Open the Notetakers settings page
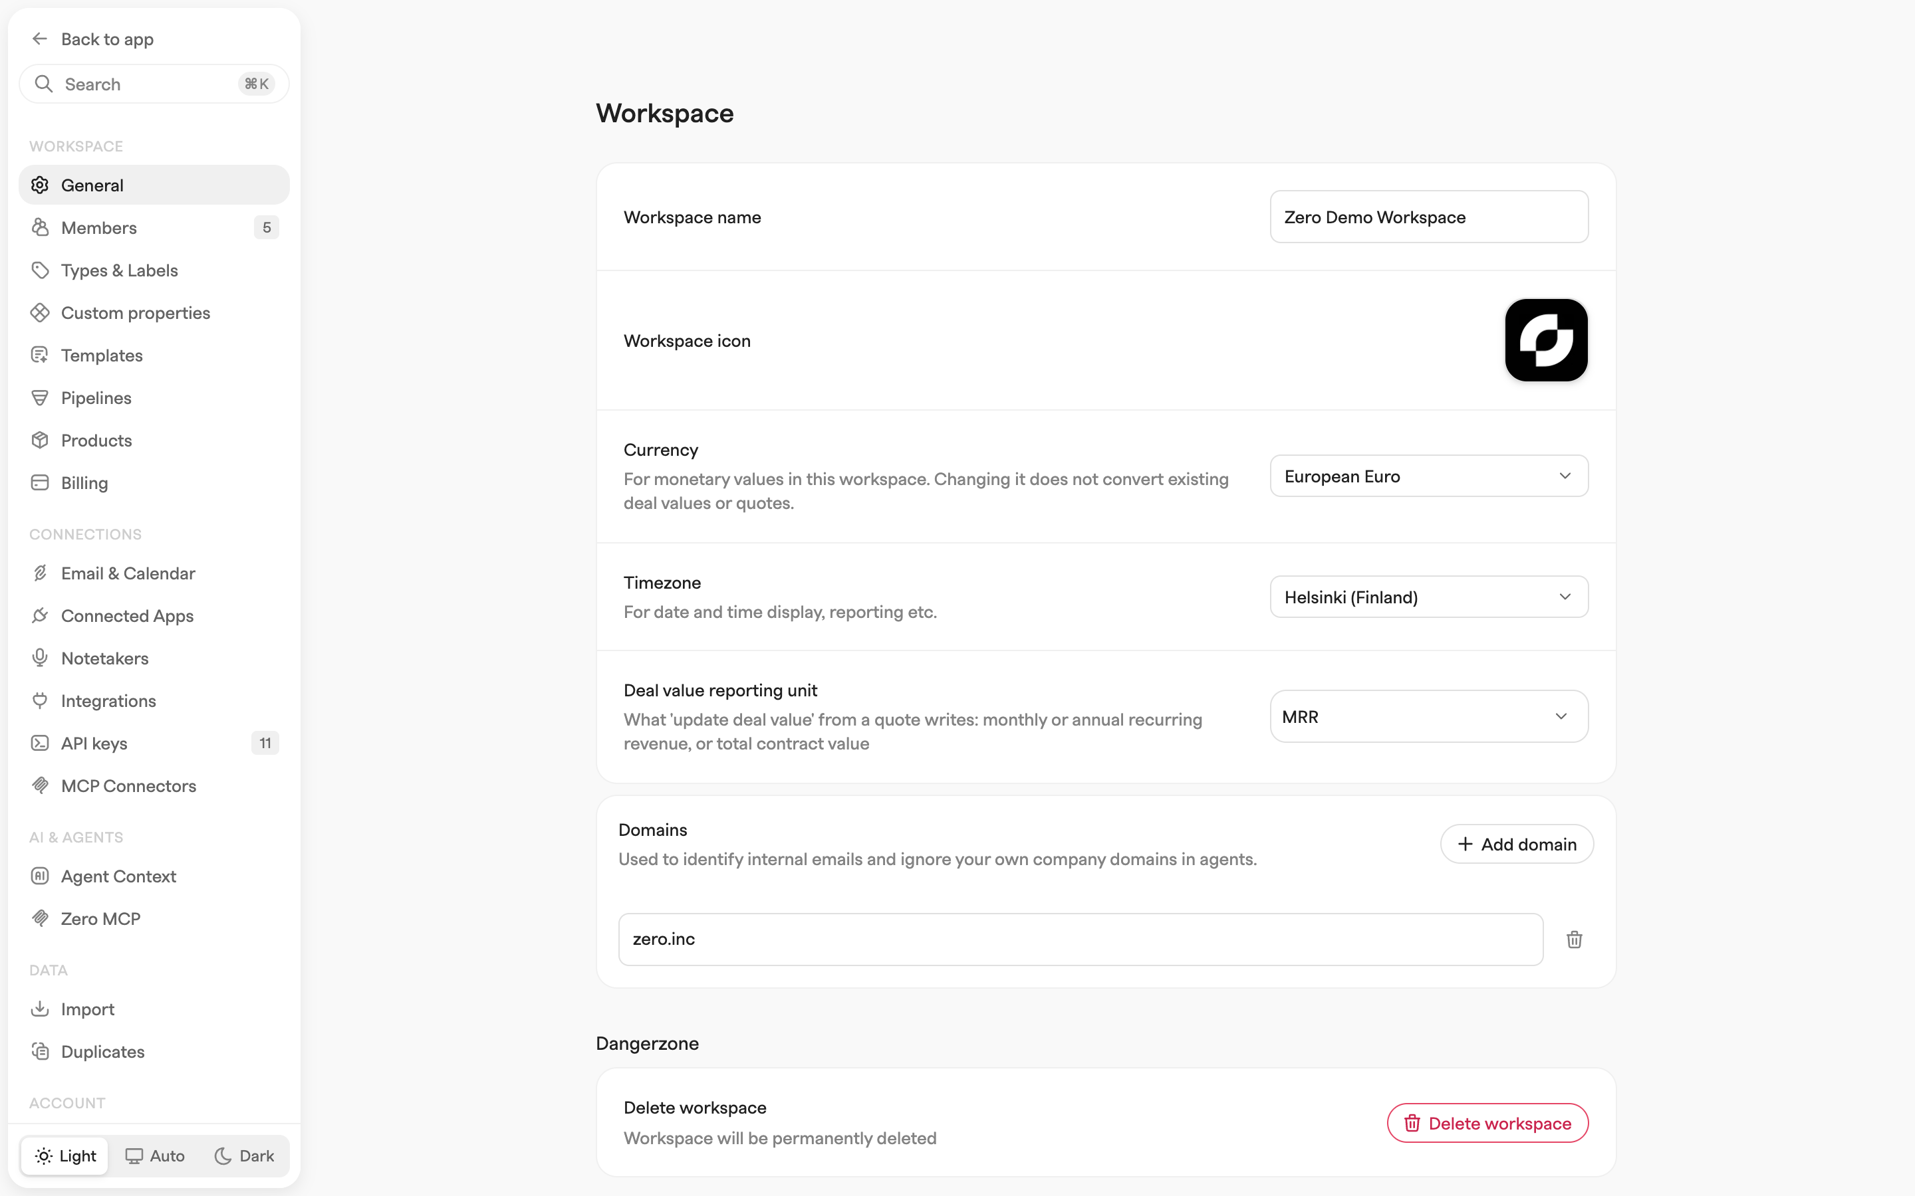The height and width of the screenshot is (1196, 1915). [x=154, y=658]
